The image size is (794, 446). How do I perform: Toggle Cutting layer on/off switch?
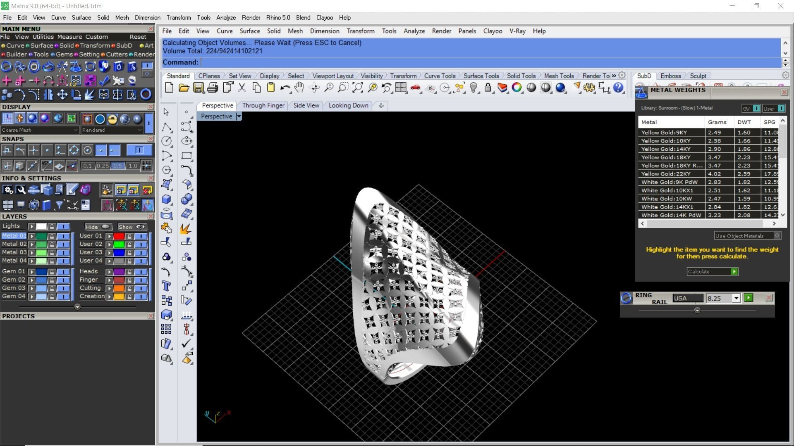point(141,288)
